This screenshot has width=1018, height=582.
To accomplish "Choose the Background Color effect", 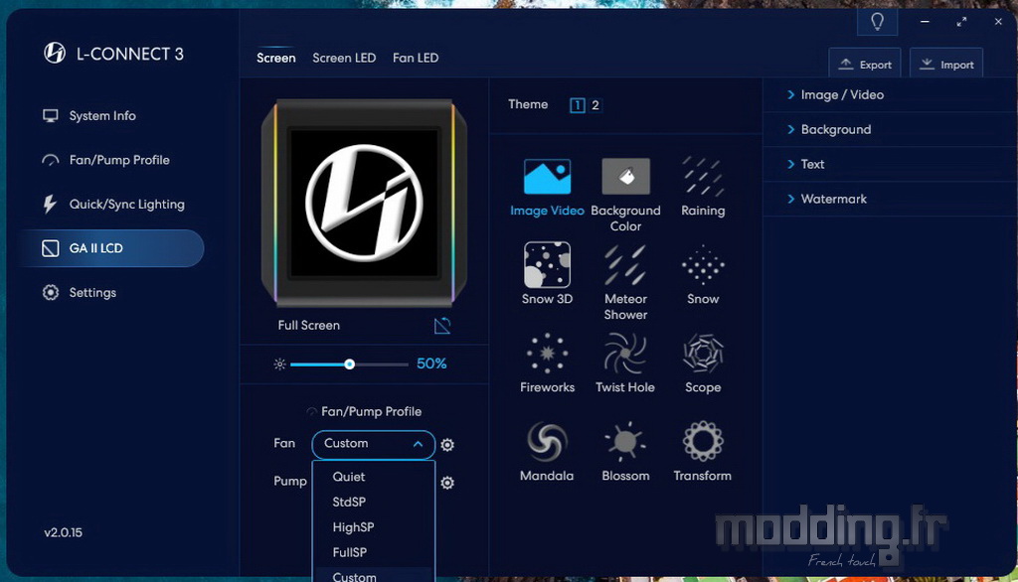I will tap(625, 177).
